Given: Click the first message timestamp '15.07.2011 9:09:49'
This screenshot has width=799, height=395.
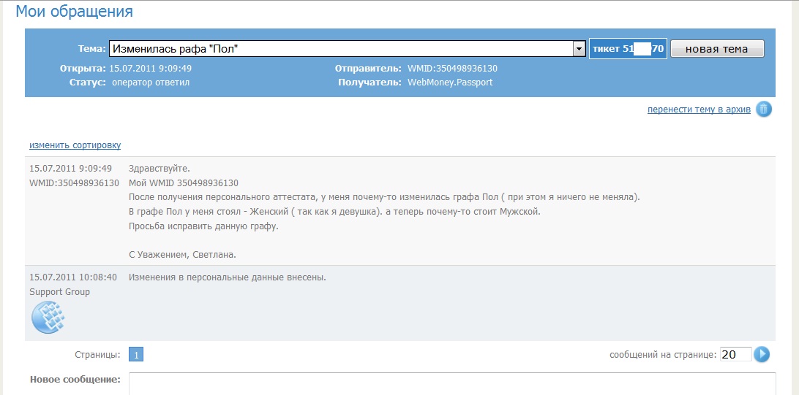Looking at the screenshot, I should 70,169.
